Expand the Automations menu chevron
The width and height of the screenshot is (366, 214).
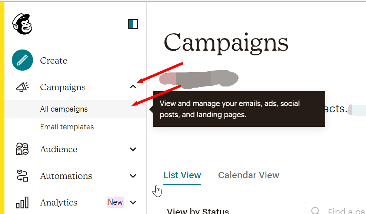click(x=133, y=176)
